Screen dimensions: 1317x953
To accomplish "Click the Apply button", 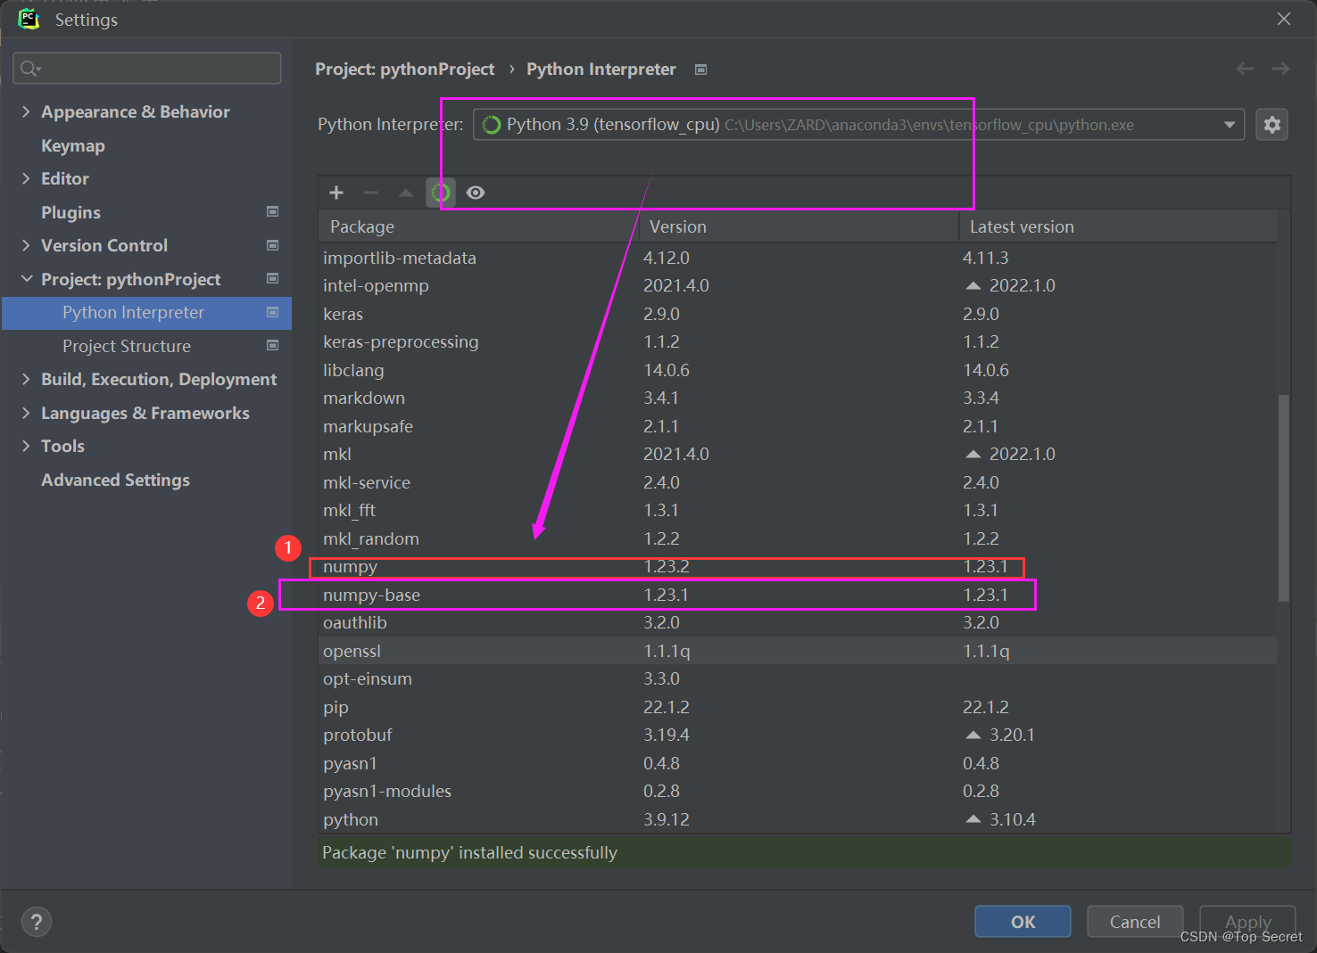I will click(x=1247, y=922).
